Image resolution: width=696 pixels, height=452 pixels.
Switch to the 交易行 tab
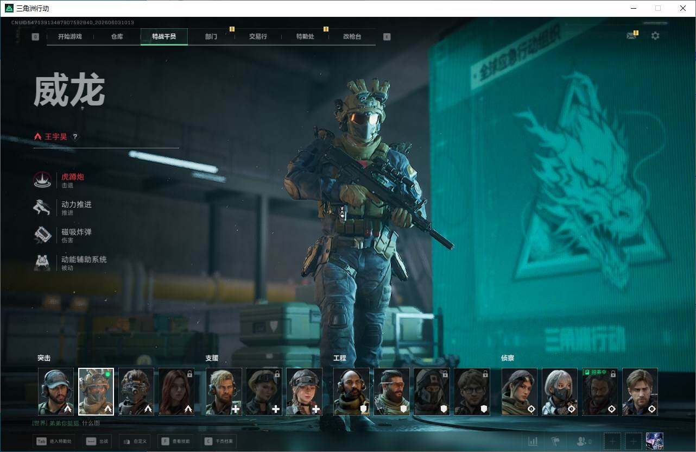pos(258,37)
